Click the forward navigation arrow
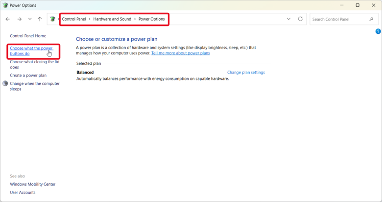Image resolution: width=382 pixels, height=202 pixels. [x=20, y=19]
